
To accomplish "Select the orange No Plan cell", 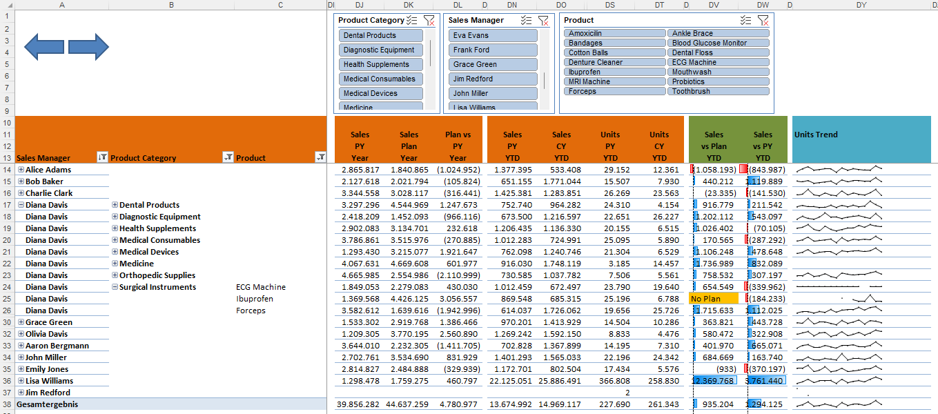I will 714,299.
